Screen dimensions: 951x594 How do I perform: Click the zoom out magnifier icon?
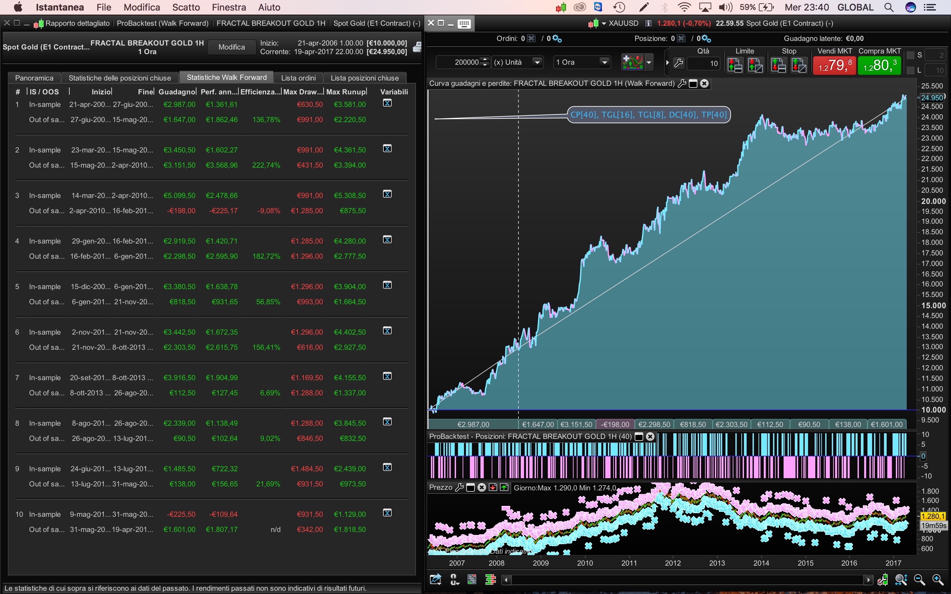point(919,579)
